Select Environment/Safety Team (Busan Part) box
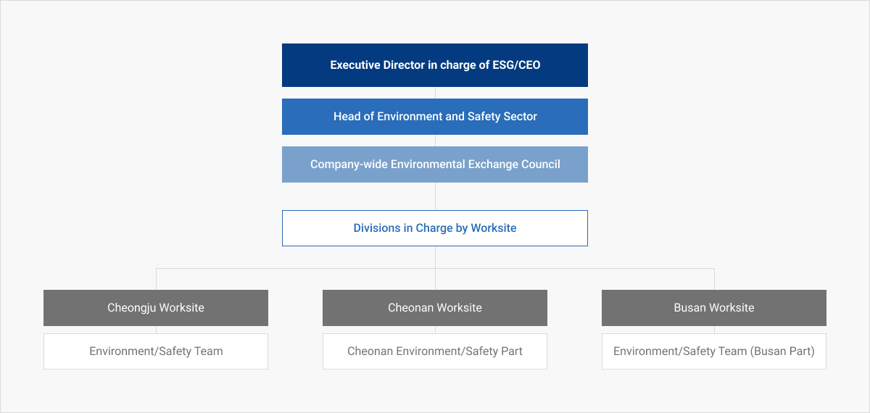The height and width of the screenshot is (413, 870). (714, 351)
